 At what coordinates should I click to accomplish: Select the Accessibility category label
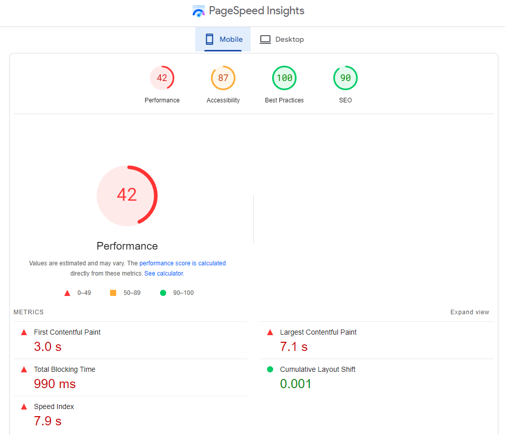223,100
